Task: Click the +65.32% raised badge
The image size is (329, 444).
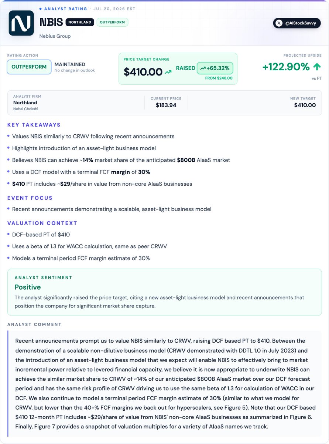Action: 215,68
